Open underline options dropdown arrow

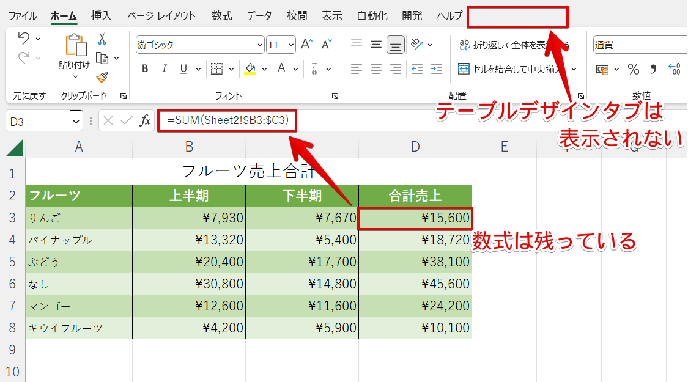tap(198, 69)
